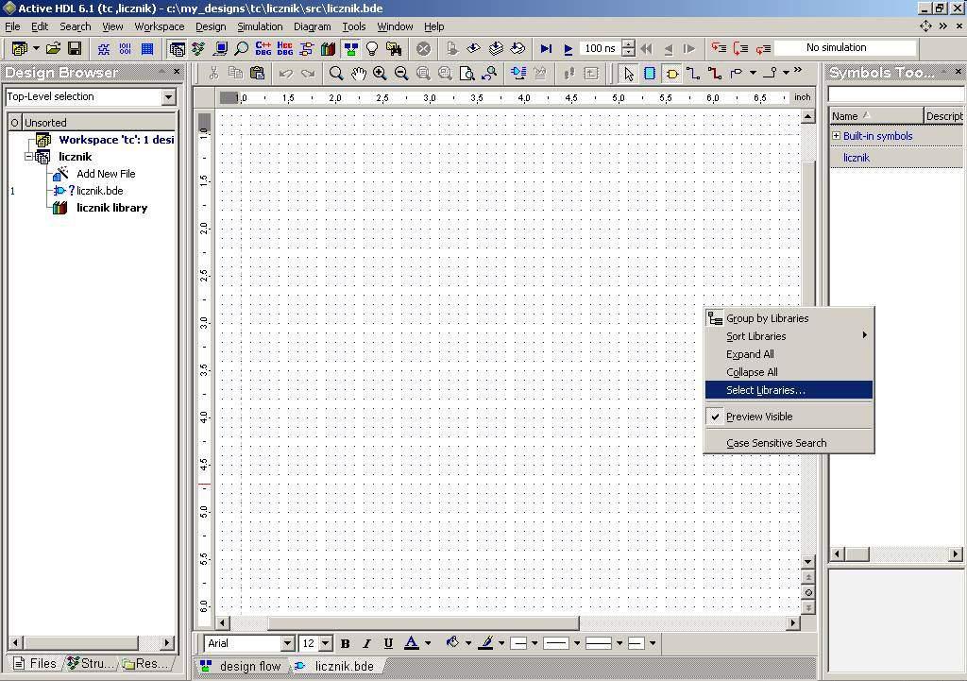The image size is (967, 681).
Task: Click the light bulb icon
Action: tap(372, 48)
